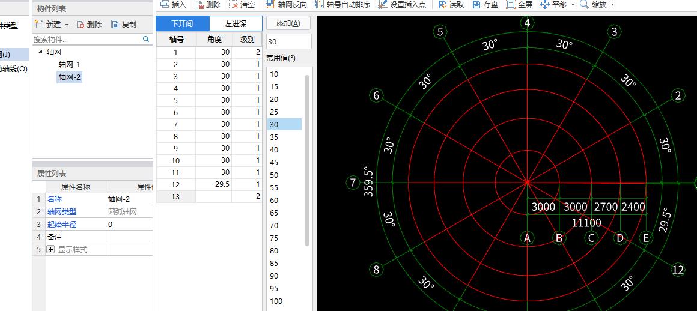This screenshot has width=697, height=311.
Task: Click the search magnifier in 搜索构件 box
Action: click(x=146, y=39)
